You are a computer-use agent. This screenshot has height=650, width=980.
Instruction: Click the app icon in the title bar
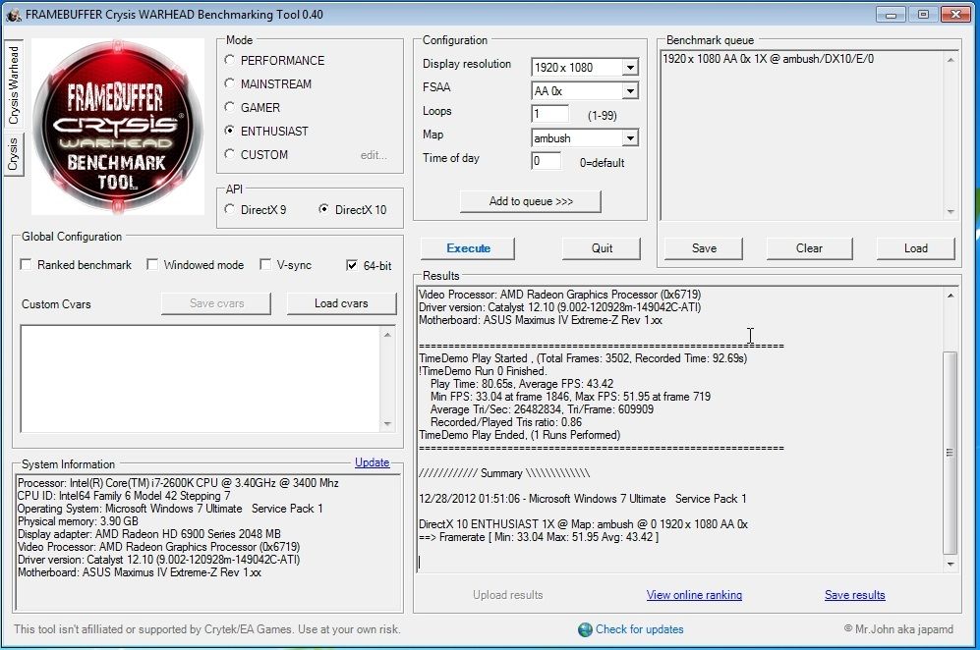point(14,15)
